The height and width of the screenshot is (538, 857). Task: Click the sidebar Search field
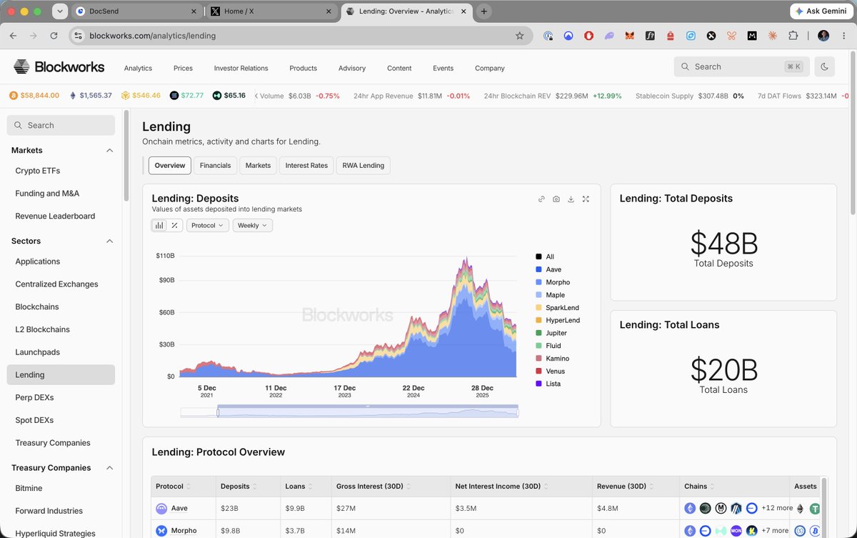point(61,125)
